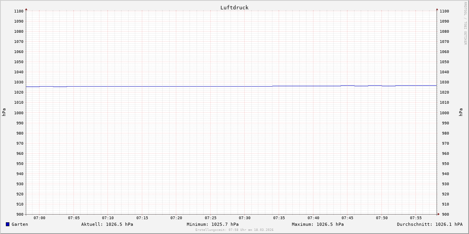469x234 pixels.
Task: Click the Garten legend label
Action: [20, 224]
